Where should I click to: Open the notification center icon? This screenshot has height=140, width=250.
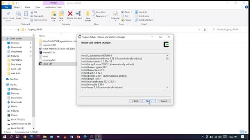(243, 137)
